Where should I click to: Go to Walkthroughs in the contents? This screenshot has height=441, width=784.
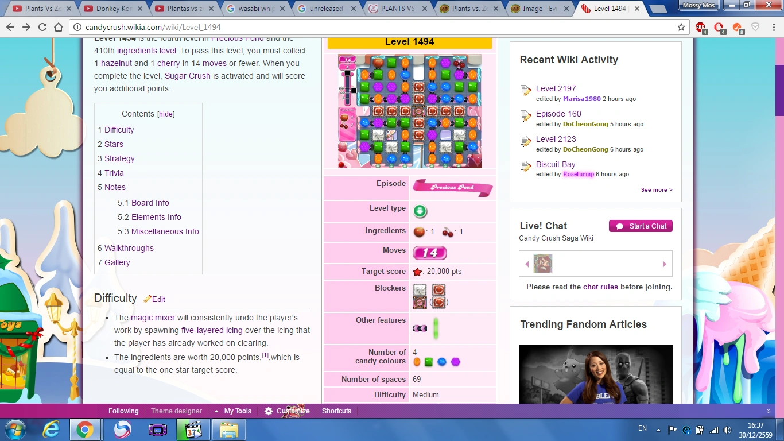click(x=129, y=248)
